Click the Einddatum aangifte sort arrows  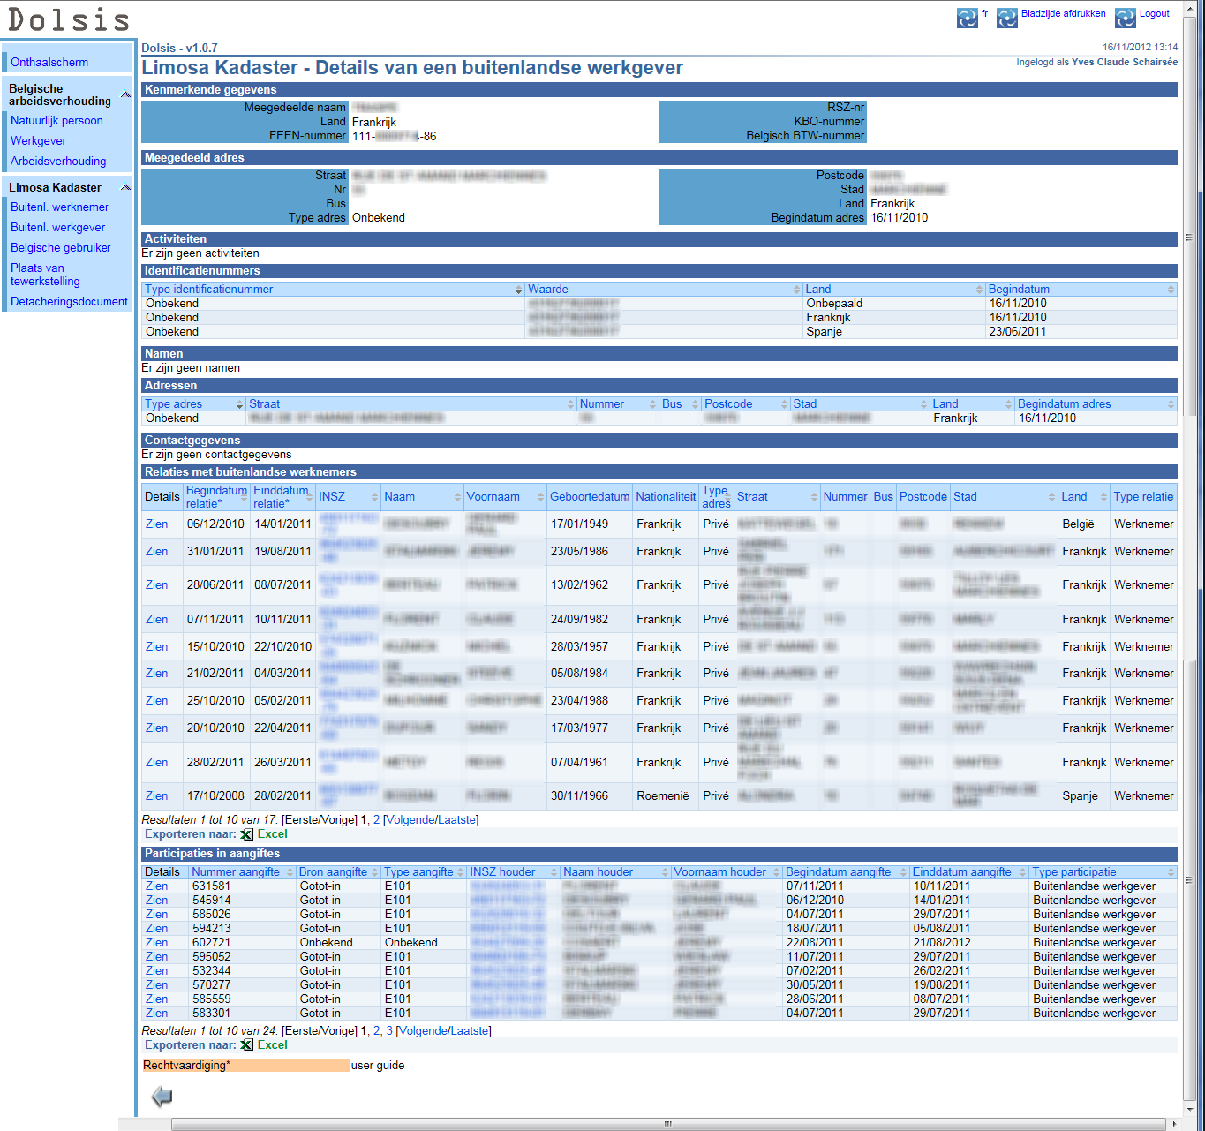pyautogui.click(x=1023, y=872)
